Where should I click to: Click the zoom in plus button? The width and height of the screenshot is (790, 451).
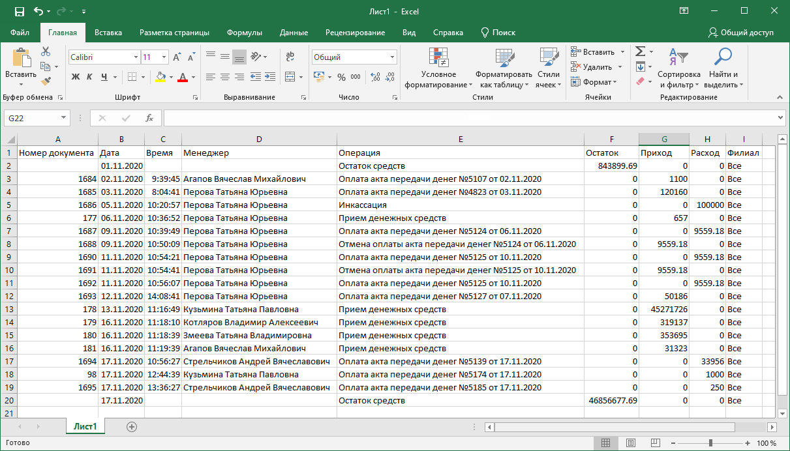[747, 443]
